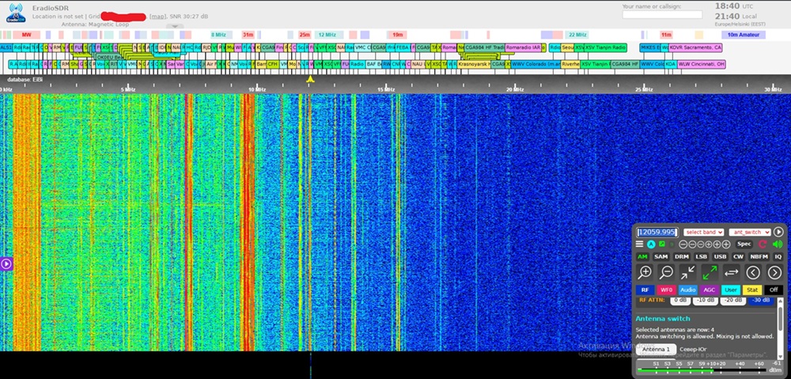Expand the top bar collapse arrow
The height and width of the screenshot is (379, 791).
pos(175,26)
